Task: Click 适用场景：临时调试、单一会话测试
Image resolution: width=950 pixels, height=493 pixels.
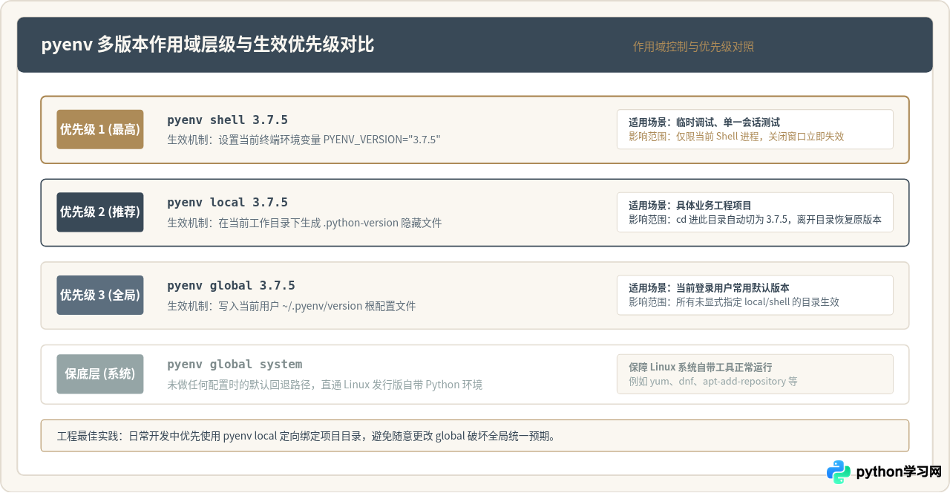Action: pos(704,123)
